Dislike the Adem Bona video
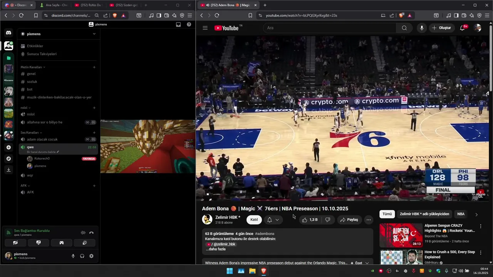Screen dimensions: 493x277 coord(328,220)
